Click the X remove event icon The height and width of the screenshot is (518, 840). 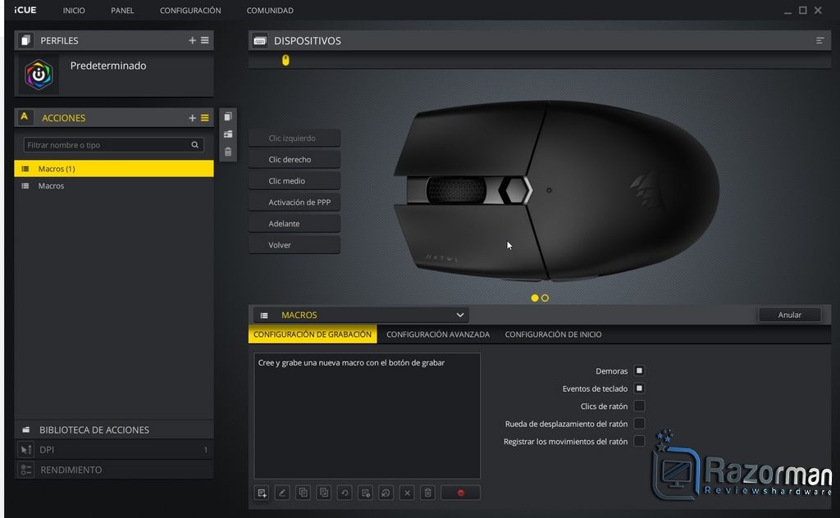pyautogui.click(x=407, y=493)
